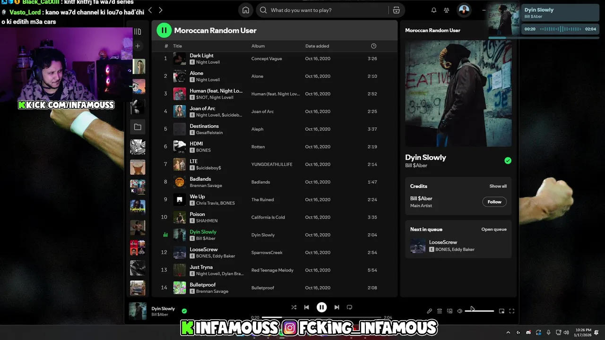
Task: Navigate back with the left chevron
Action: click(150, 10)
